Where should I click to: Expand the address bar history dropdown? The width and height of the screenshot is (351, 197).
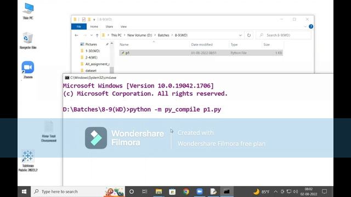pos(240,35)
